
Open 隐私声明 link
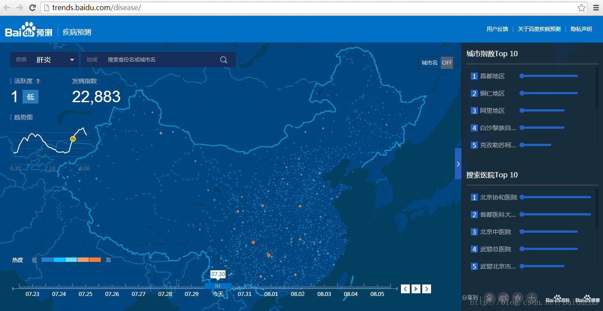tap(581, 29)
